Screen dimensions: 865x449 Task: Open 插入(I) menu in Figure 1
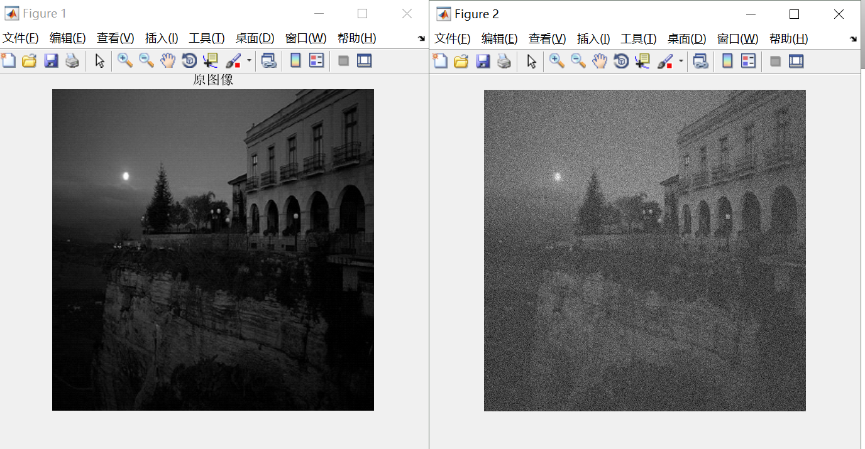pyautogui.click(x=162, y=38)
